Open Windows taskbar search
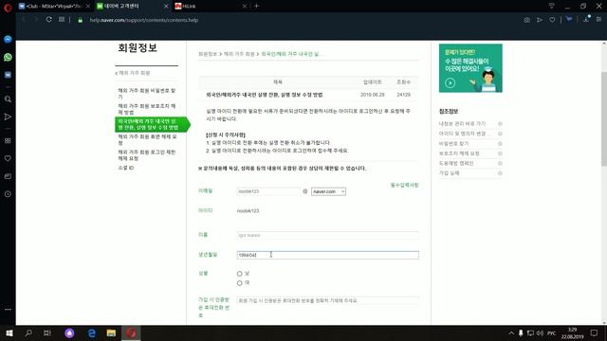 pyautogui.click(x=28, y=332)
